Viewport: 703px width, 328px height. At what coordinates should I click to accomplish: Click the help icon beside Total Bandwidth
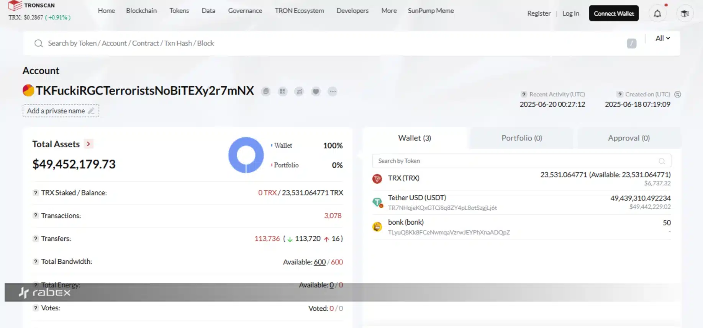[x=36, y=261]
